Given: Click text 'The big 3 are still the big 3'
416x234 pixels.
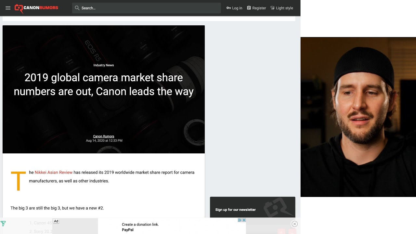Looking at the screenshot, I should click(x=37, y=208).
